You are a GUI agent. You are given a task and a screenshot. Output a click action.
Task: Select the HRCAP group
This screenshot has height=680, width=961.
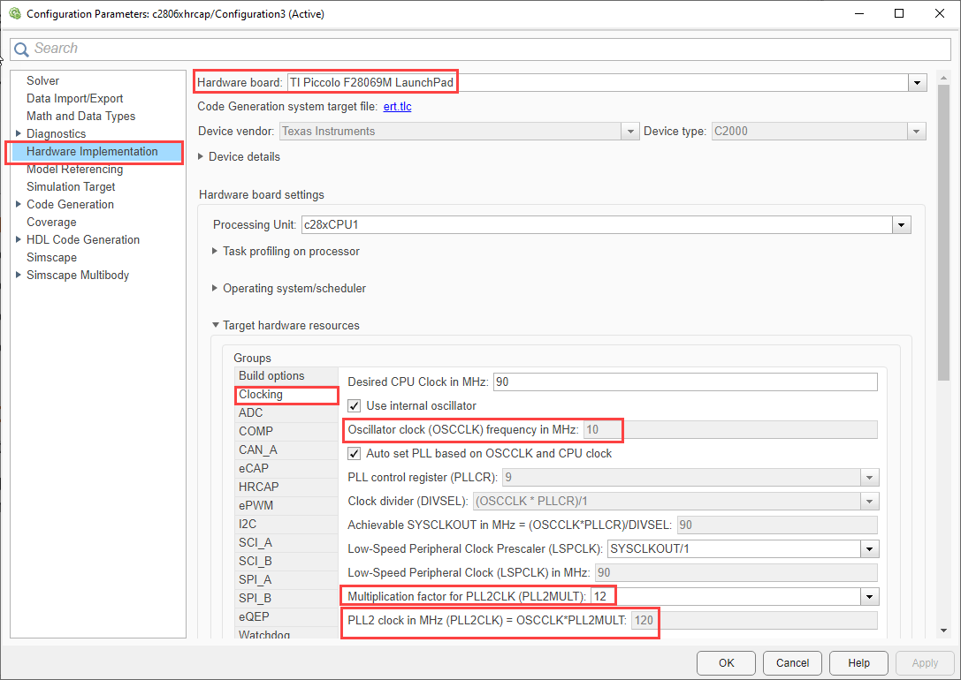(257, 487)
